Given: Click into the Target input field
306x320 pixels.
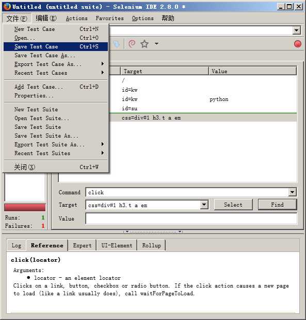Looking at the screenshot, I should point(143,205).
